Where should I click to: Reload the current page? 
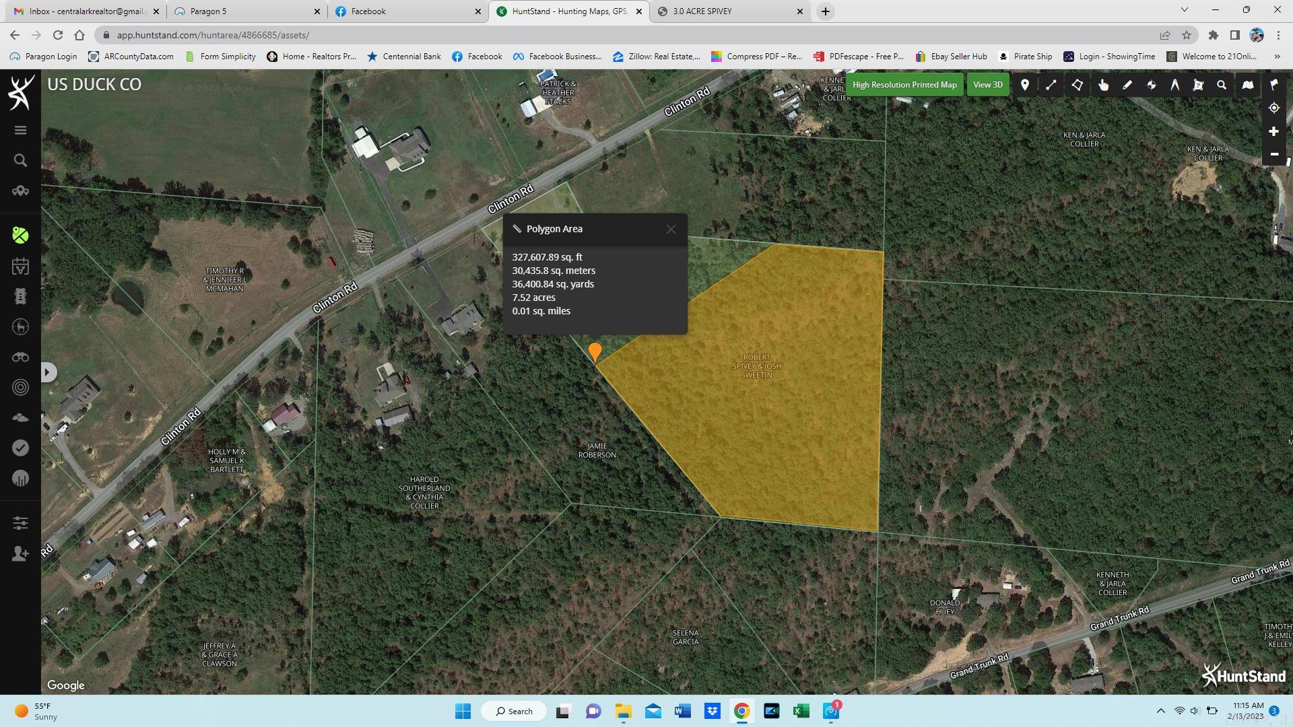(58, 35)
